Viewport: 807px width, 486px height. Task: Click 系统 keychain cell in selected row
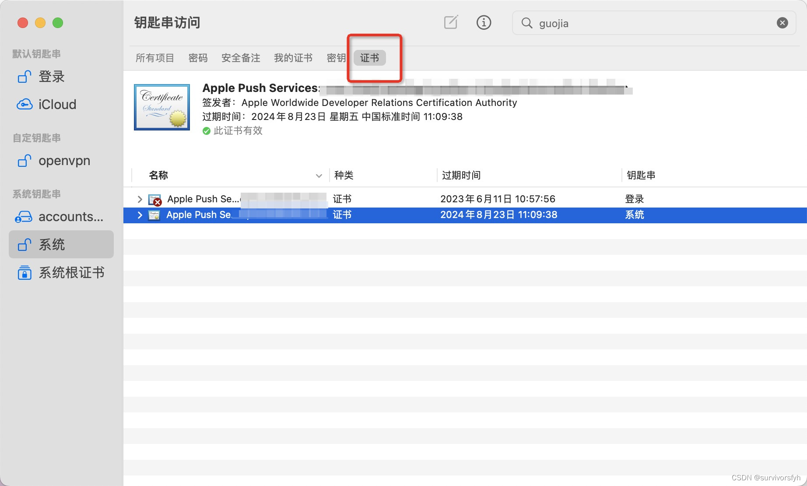point(635,215)
